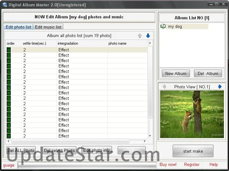Click the blue move photo down arrow

point(148,36)
